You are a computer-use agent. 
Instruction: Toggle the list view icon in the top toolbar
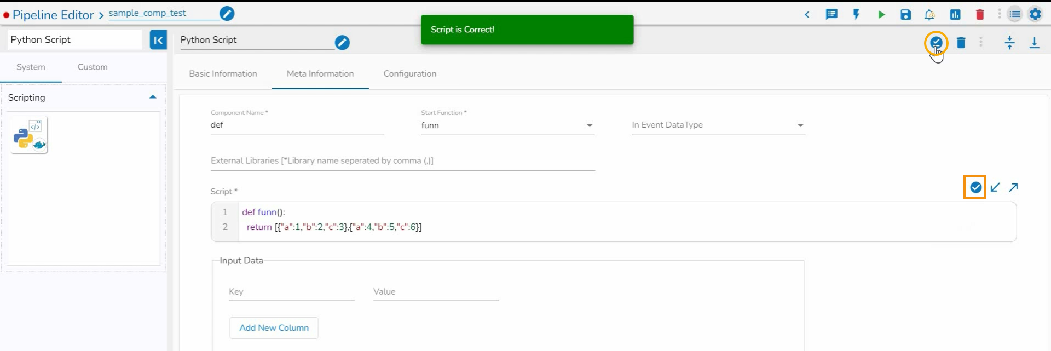tap(1015, 15)
